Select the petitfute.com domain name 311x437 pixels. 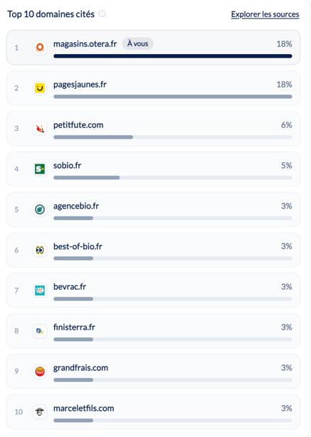tap(78, 125)
